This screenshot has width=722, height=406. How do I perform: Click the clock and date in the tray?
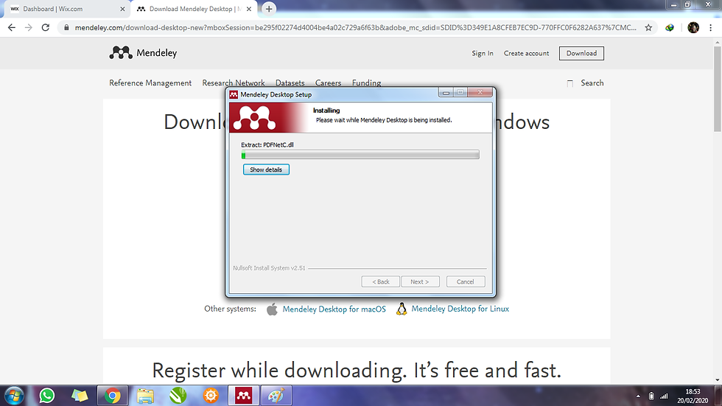[x=693, y=396]
